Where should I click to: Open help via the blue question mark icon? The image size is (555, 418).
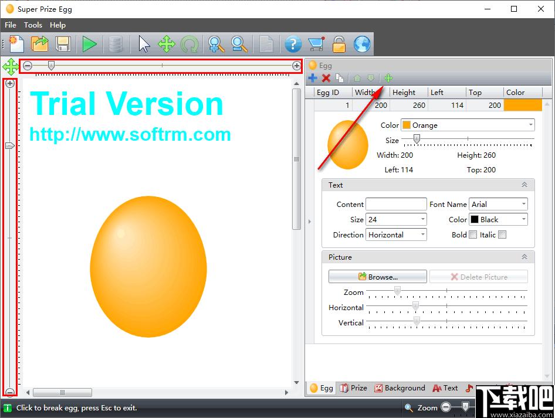click(x=293, y=44)
